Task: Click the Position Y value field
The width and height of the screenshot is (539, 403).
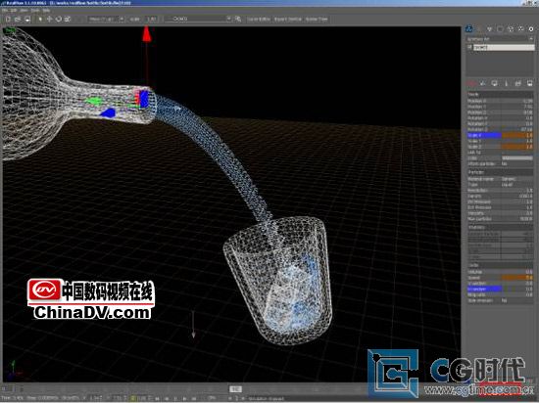Action: (x=517, y=107)
